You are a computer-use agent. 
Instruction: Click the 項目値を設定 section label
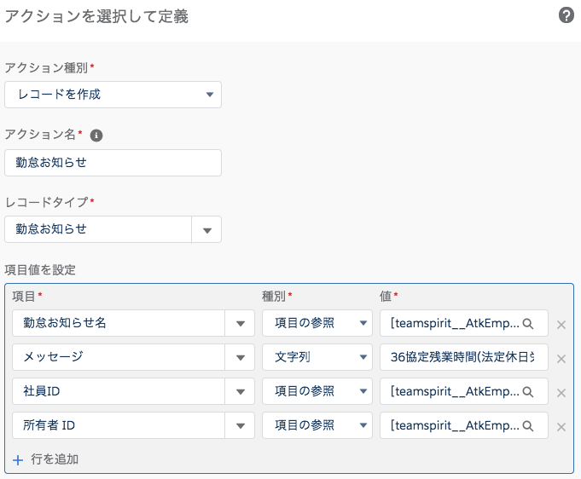point(40,270)
